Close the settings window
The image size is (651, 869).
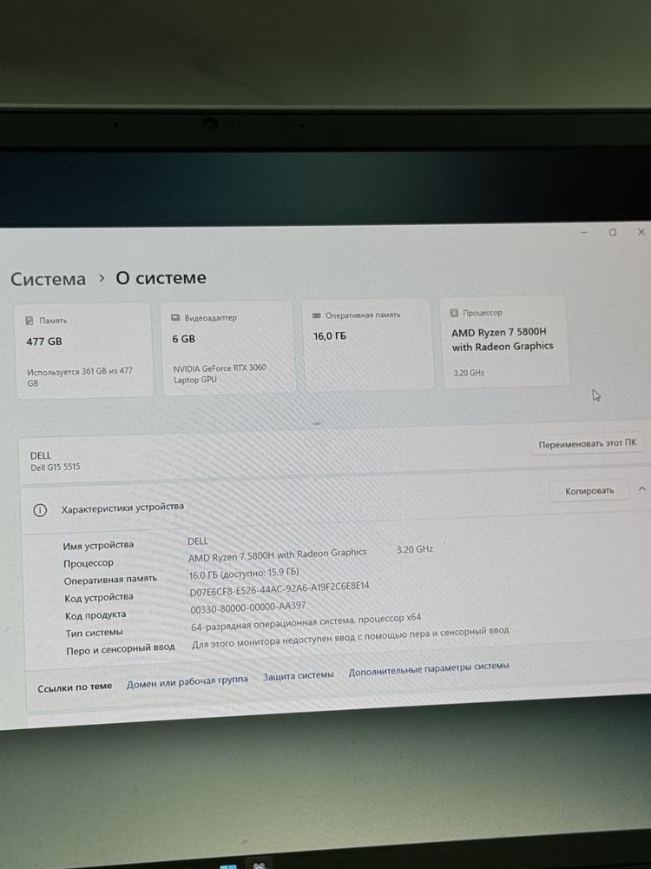[x=641, y=232]
